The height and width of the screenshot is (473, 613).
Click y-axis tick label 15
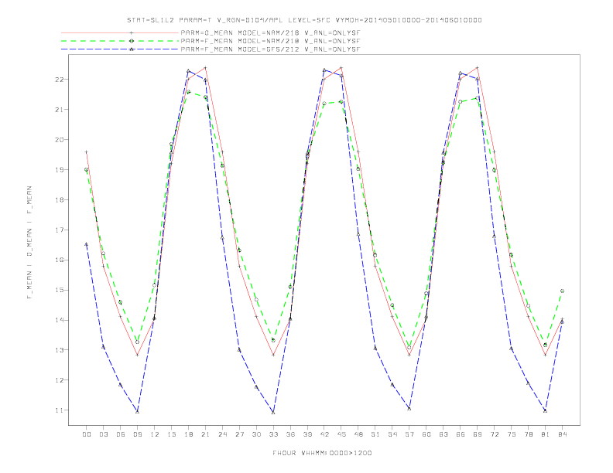59,290
